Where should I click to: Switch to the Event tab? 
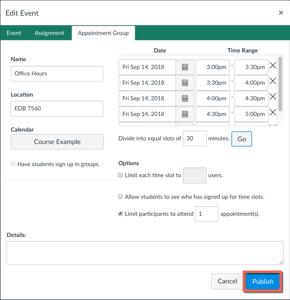(x=15, y=33)
